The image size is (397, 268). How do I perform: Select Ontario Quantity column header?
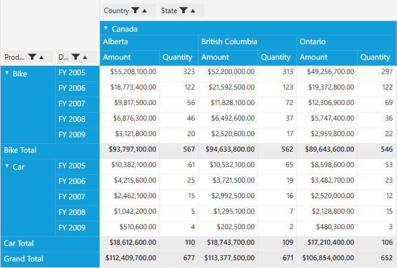[x=376, y=57]
